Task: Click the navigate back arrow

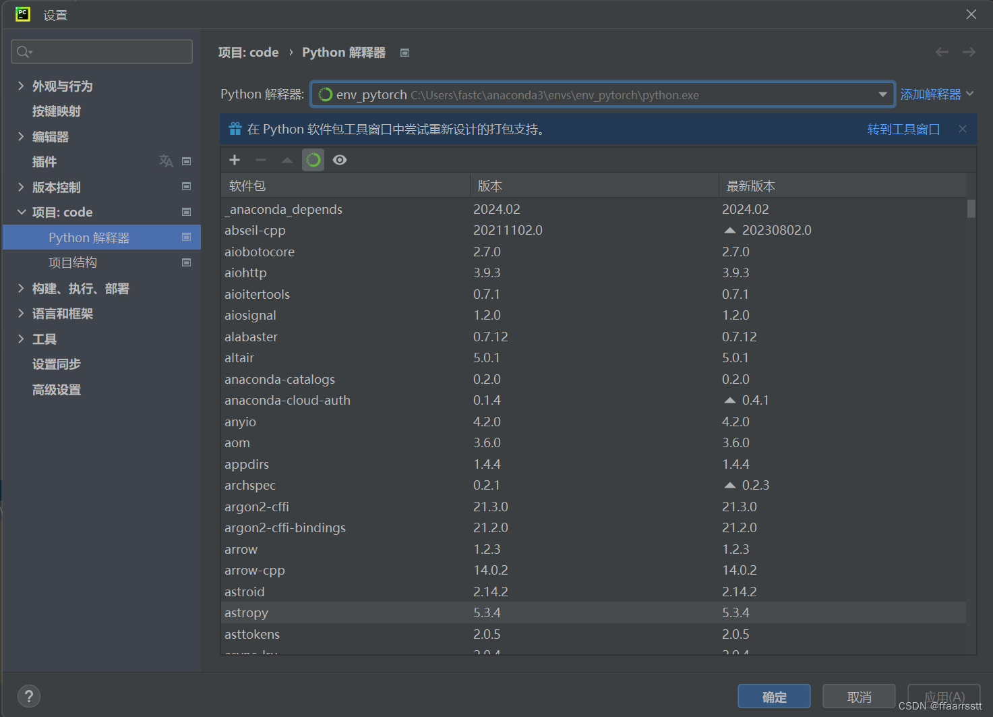Action: 942,52
